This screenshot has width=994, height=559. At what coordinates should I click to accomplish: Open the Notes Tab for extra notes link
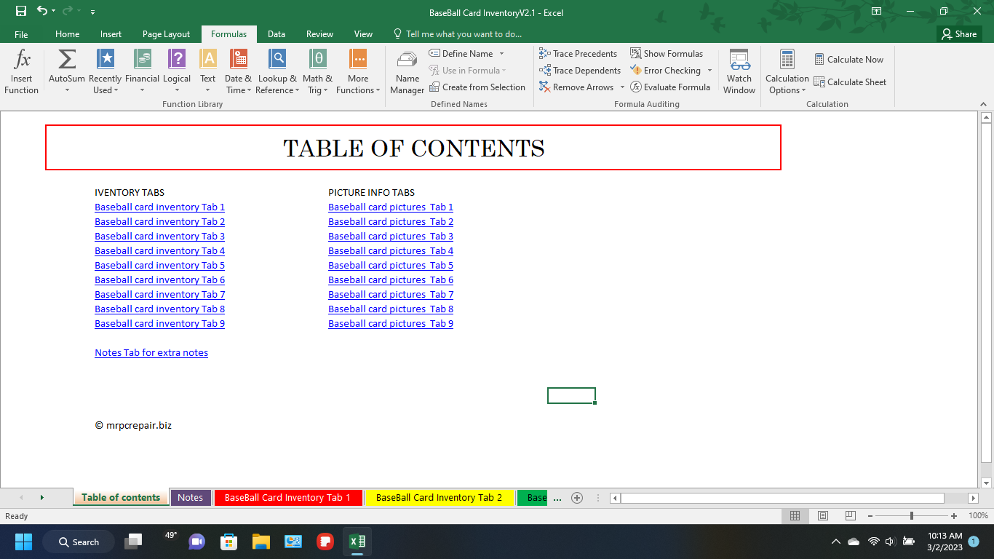click(x=151, y=353)
